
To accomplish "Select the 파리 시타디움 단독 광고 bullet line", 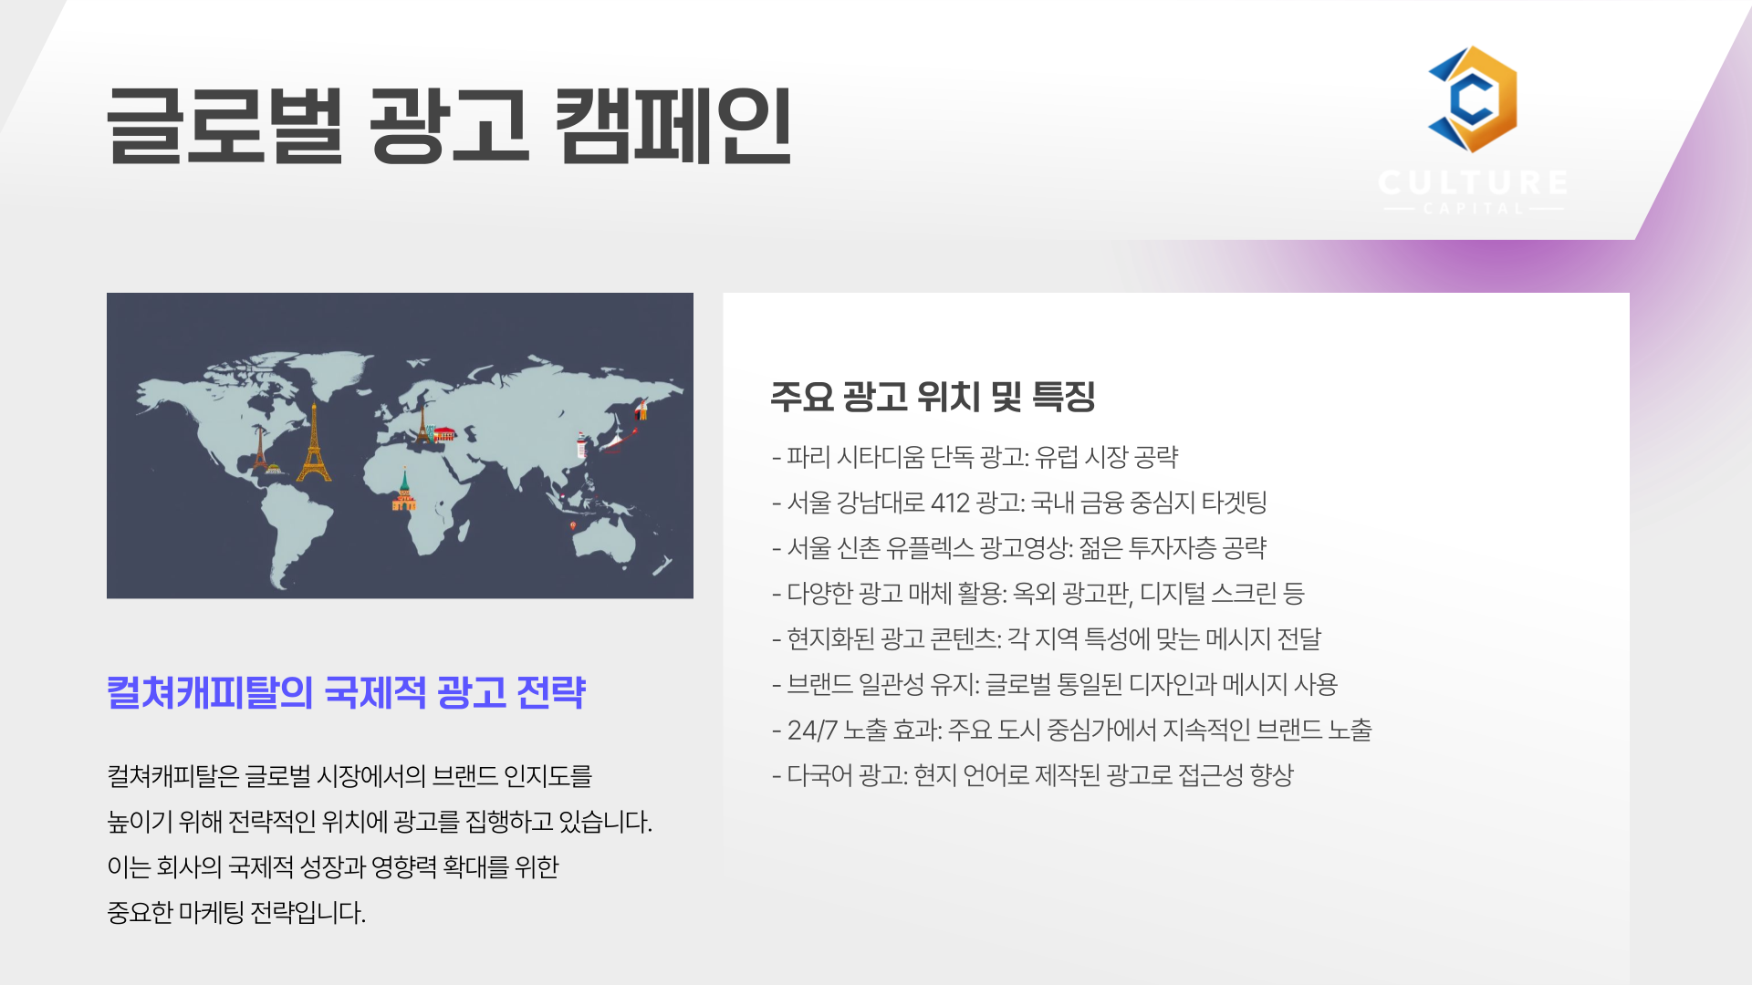I will [975, 457].
